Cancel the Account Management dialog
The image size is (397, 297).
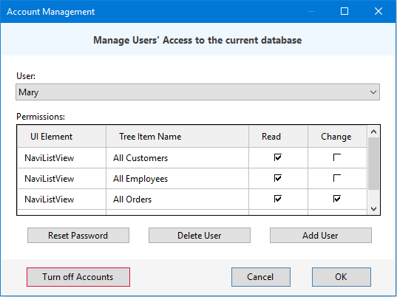[261, 277]
